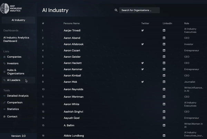Select the name Aarjav Trivedi
207x139 pixels.
(72, 31)
